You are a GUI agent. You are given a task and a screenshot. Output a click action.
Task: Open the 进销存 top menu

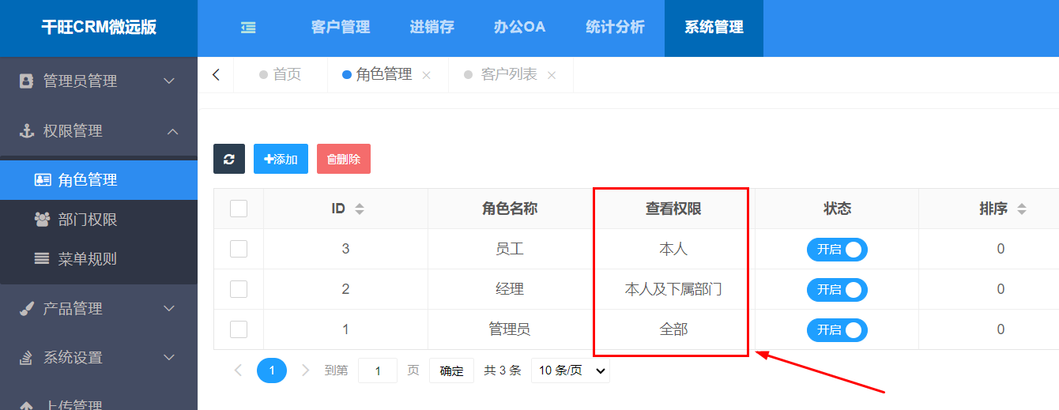click(x=432, y=28)
